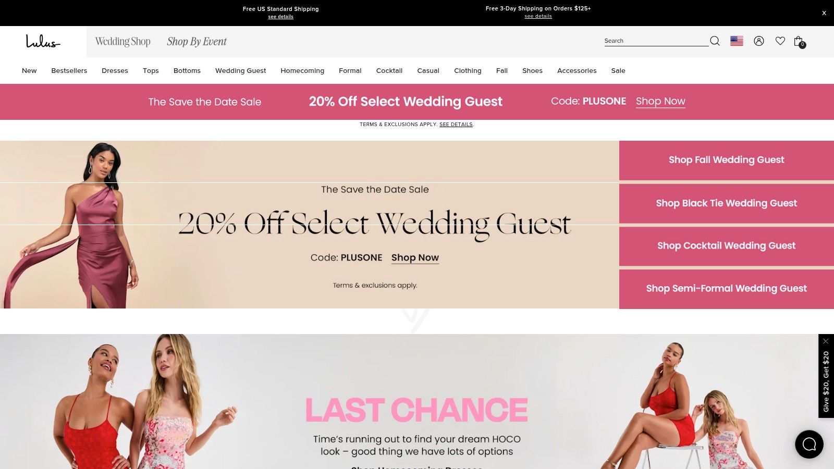The image size is (834, 469).
Task: View wishlist via heart icon
Action: pyautogui.click(x=780, y=41)
